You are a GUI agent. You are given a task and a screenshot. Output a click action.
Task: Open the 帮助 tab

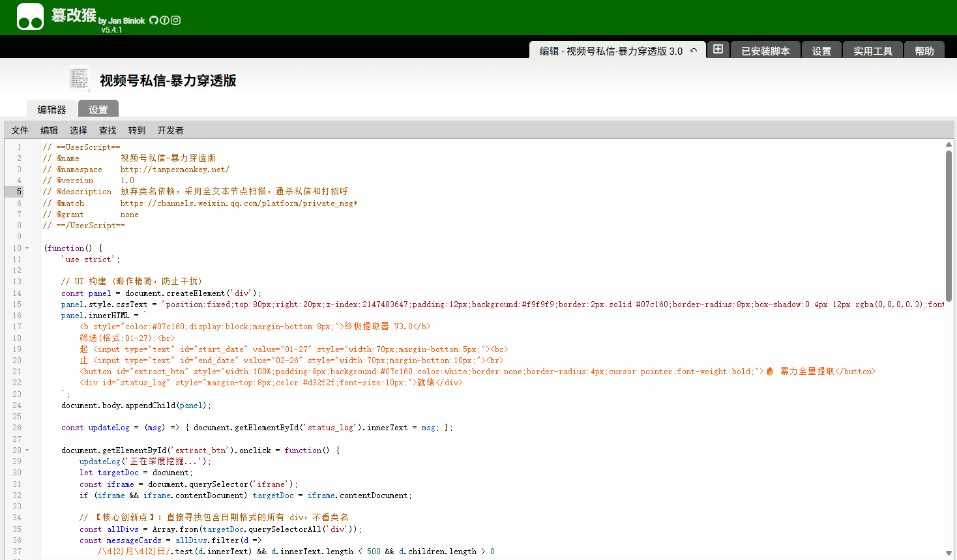924,51
